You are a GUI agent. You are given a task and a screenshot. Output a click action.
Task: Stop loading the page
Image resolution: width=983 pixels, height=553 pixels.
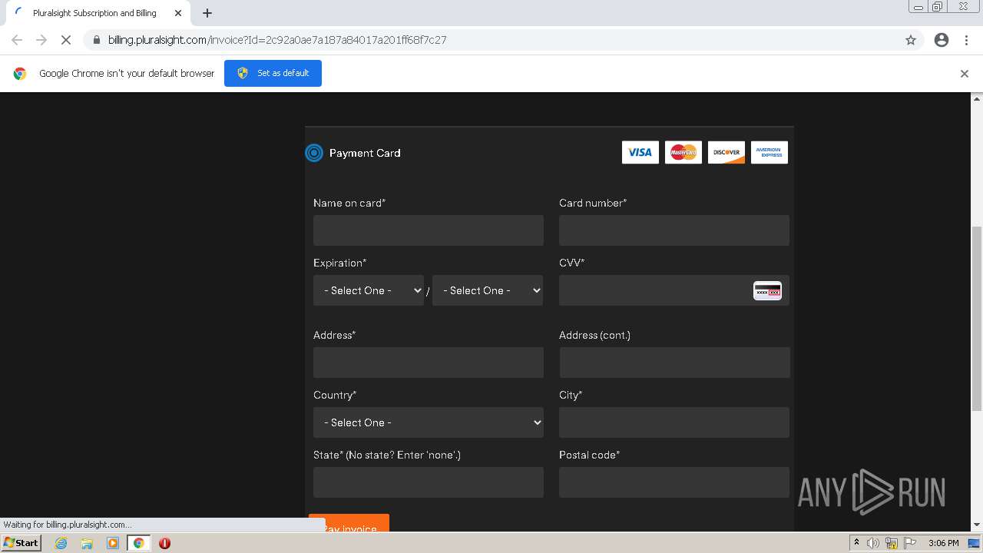pos(65,40)
